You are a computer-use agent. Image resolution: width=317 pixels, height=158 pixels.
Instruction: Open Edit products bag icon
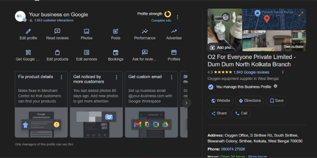pyautogui.click(x=57, y=53)
